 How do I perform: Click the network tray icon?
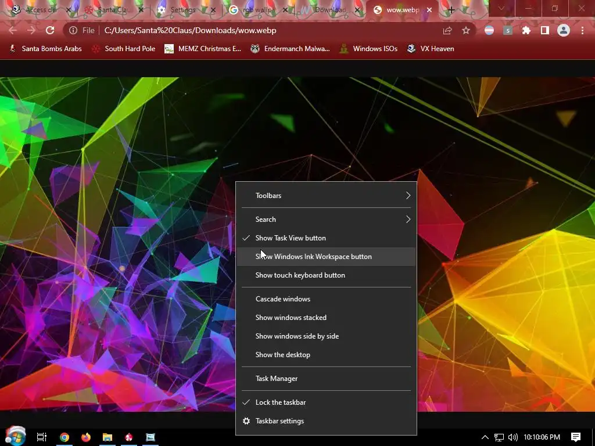(x=499, y=437)
